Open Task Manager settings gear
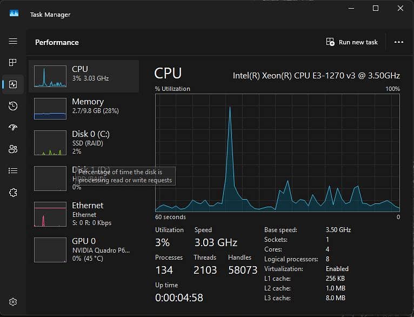 pyautogui.click(x=13, y=302)
